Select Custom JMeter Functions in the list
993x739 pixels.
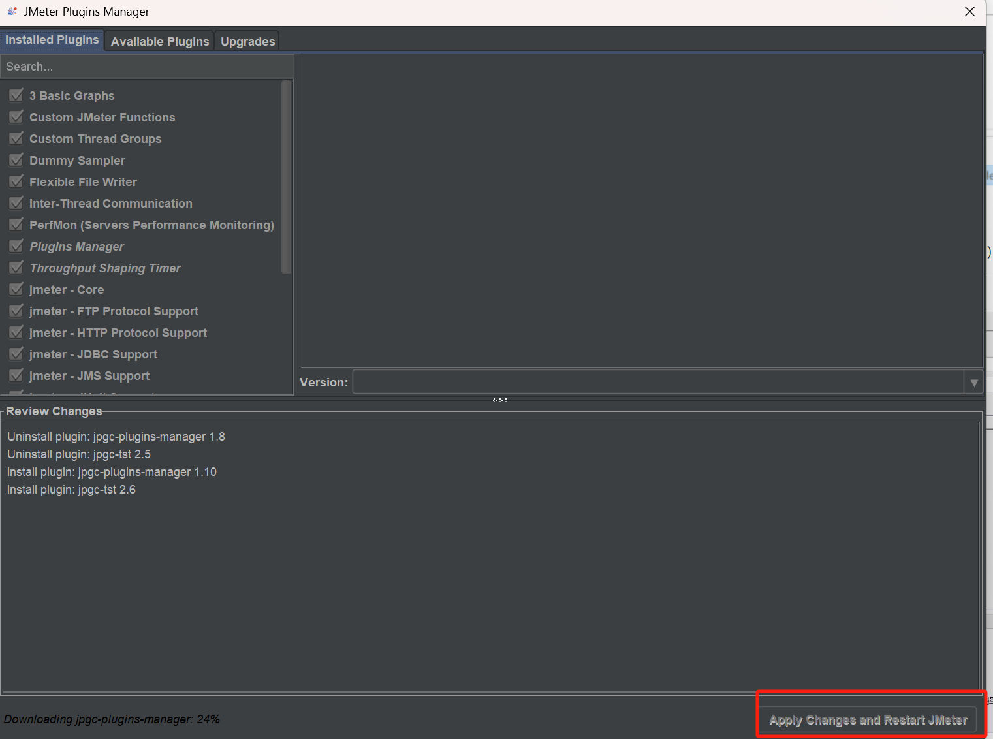click(x=102, y=118)
